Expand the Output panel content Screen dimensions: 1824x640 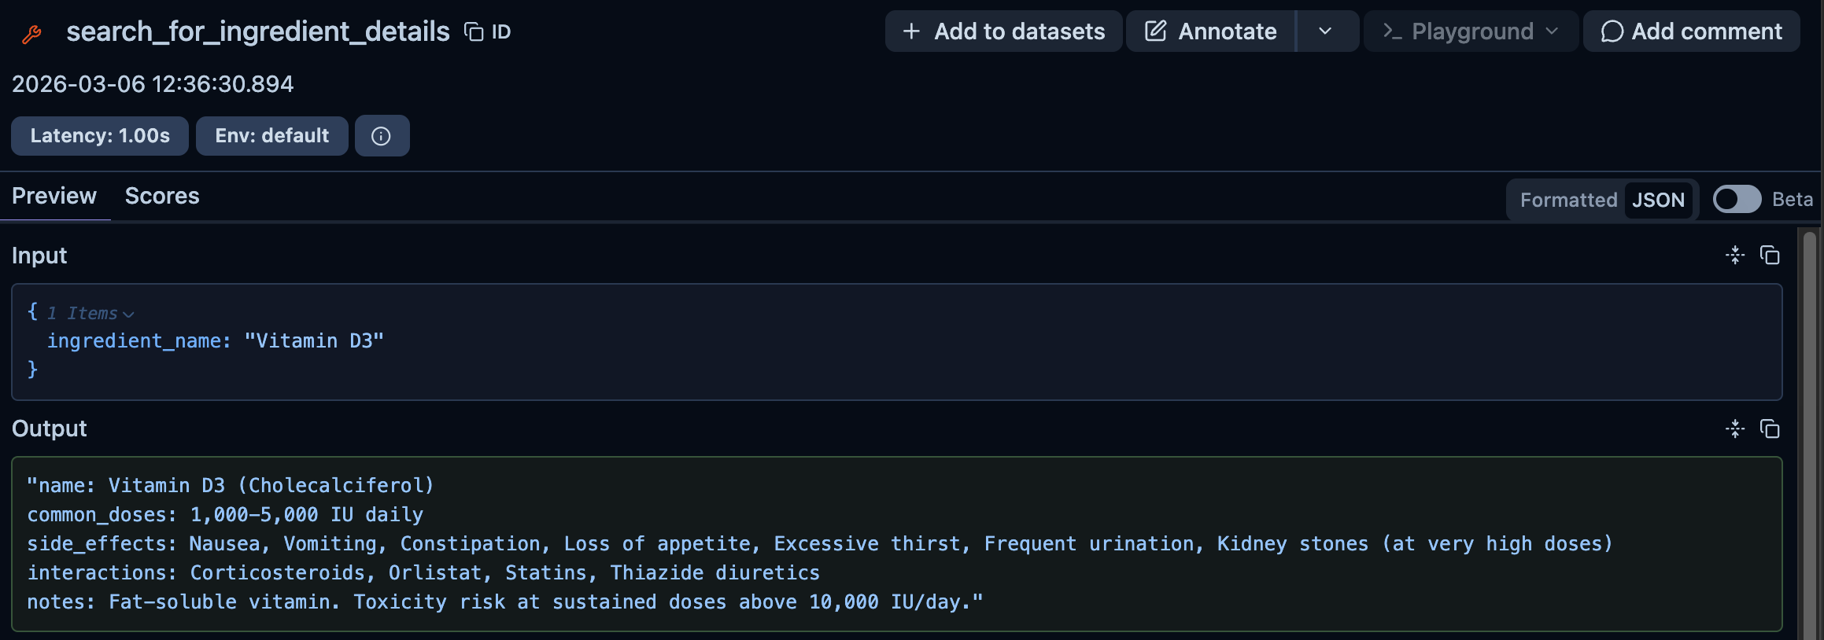pyautogui.click(x=1735, y=429)
